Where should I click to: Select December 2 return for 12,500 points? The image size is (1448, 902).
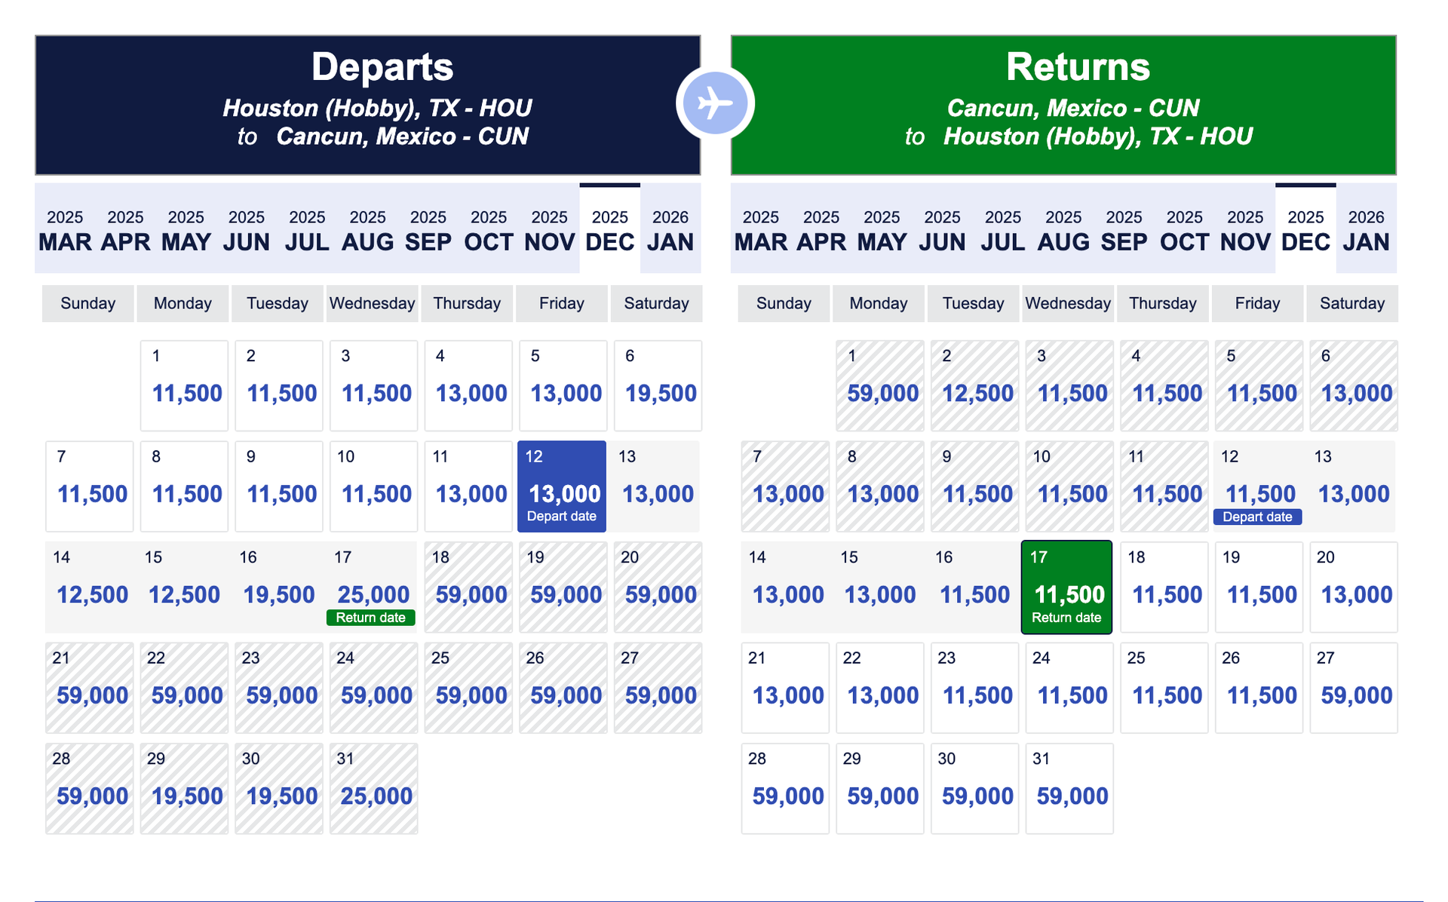point(974,385)
